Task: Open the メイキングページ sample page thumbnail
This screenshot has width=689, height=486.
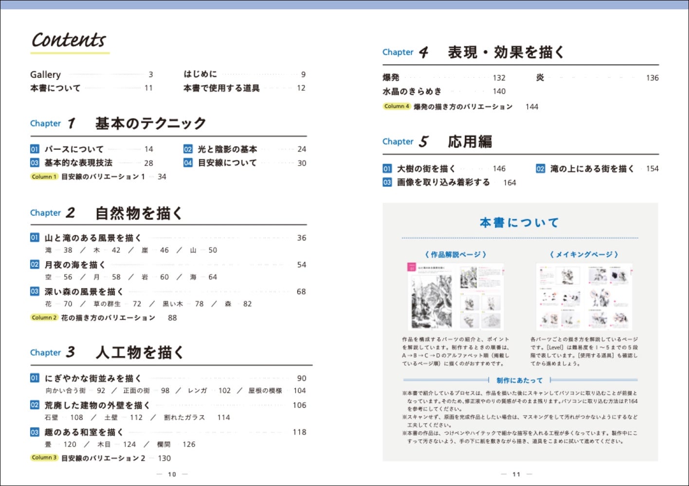Action: 584,297
